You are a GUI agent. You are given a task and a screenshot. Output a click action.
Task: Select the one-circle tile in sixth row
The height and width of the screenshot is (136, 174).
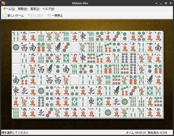[x=41, y=91]
